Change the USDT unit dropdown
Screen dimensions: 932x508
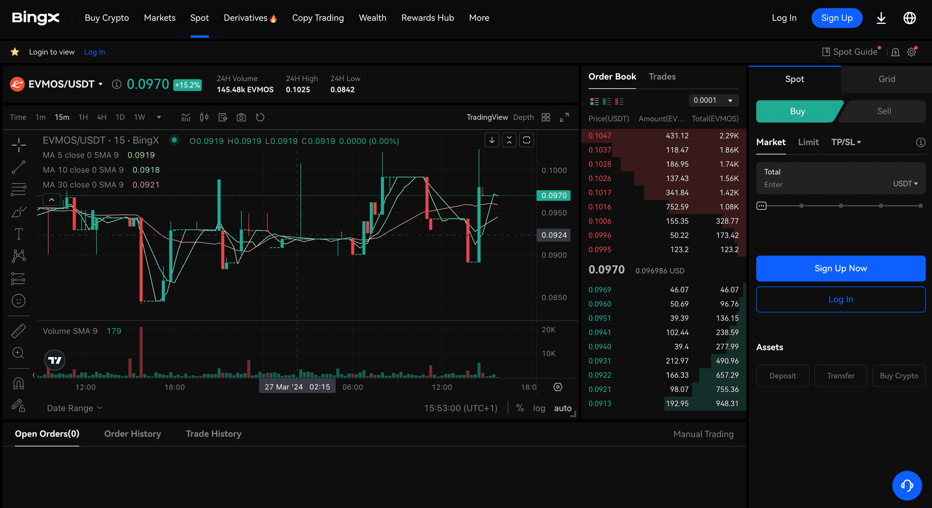[905, 184]
